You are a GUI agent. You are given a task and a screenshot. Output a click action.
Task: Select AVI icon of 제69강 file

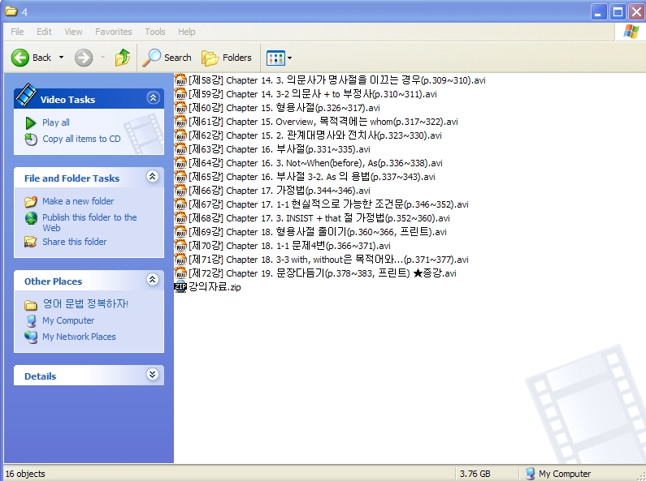(x=180, y=231)
